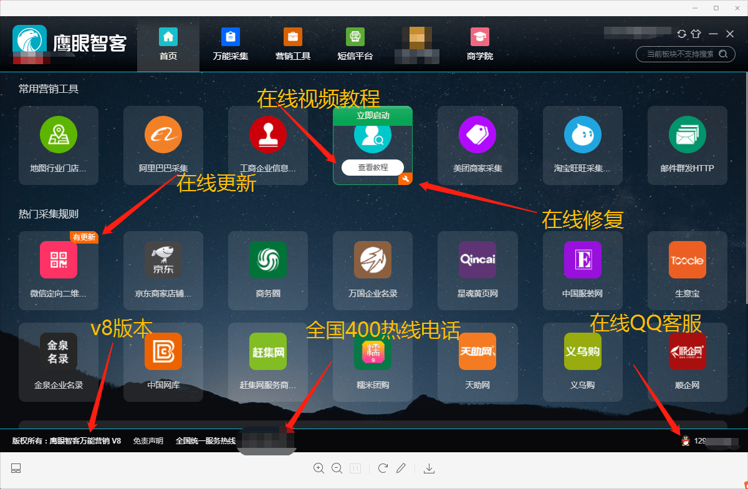Open the 万国企业名录 rule
748x489 pixels.
pos(373,270)
